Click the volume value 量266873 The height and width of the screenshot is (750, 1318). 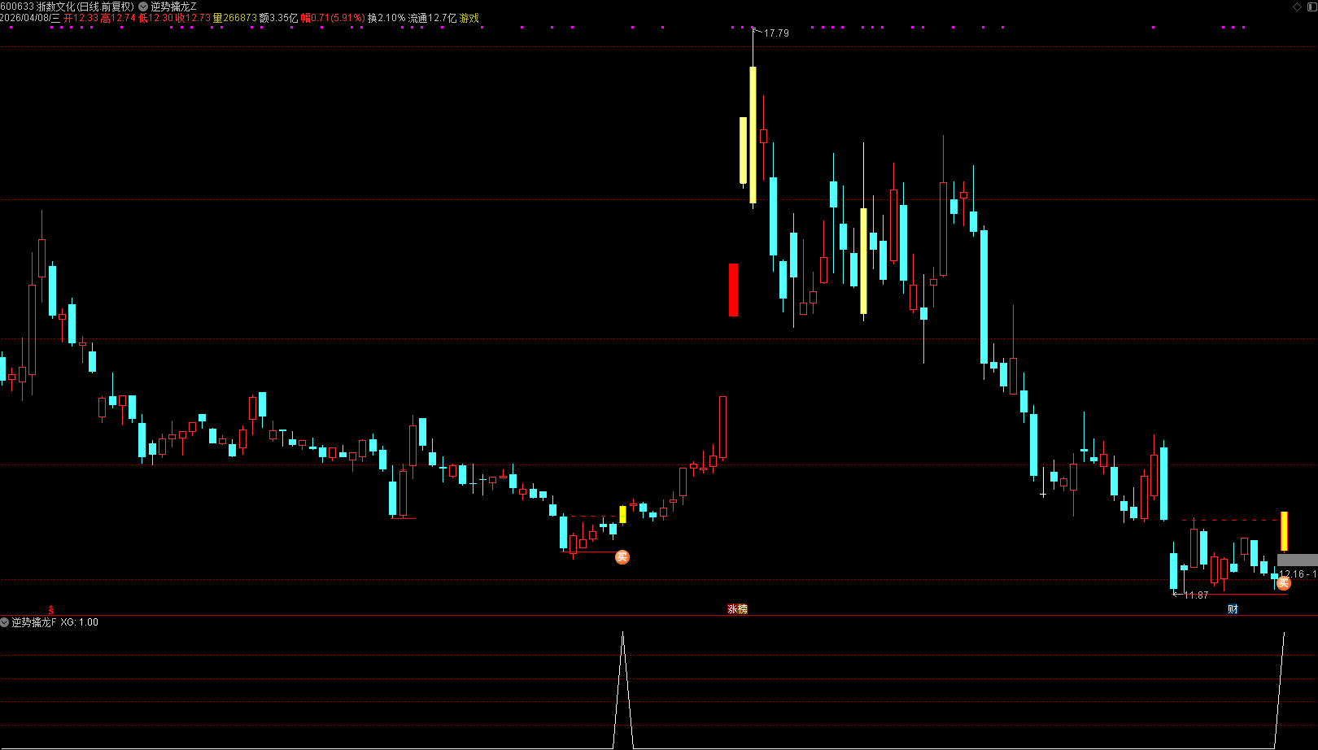234,18
